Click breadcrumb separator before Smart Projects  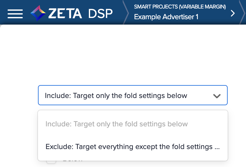point(126,13)
